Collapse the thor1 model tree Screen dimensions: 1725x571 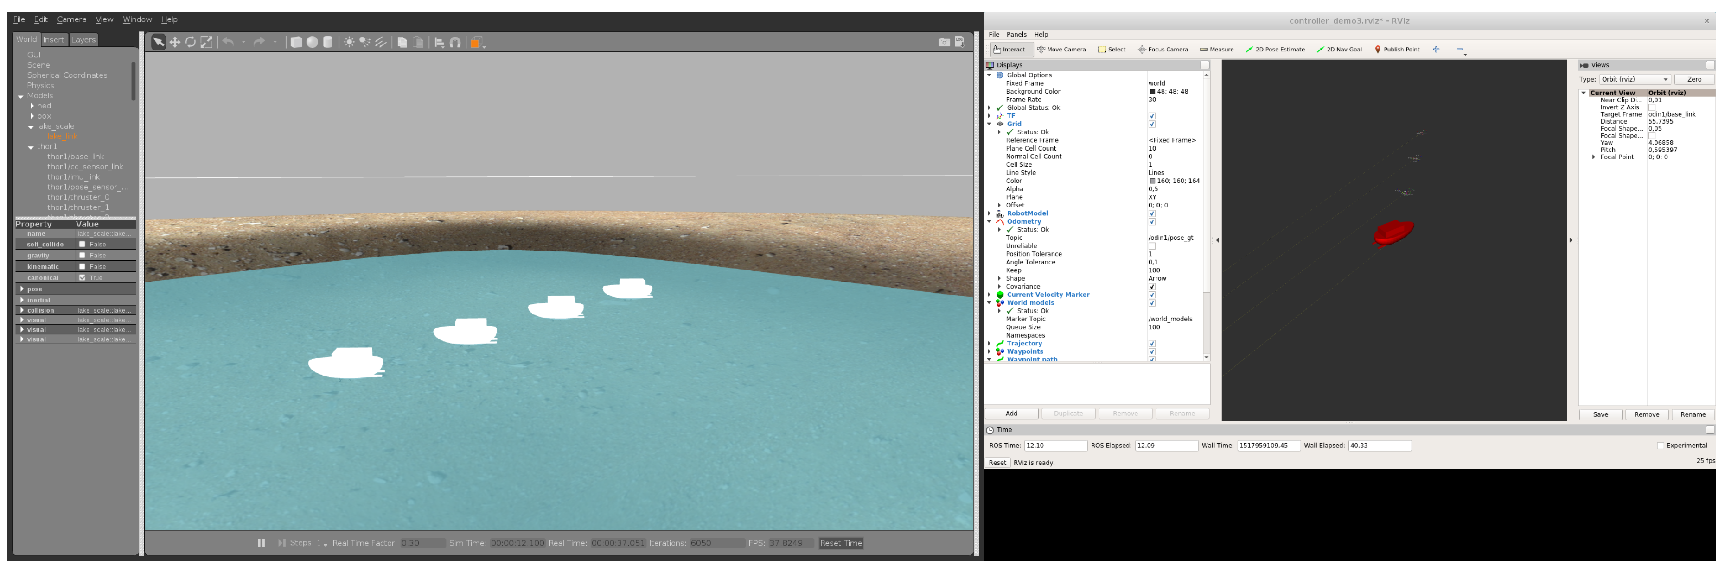pos(31,147)
